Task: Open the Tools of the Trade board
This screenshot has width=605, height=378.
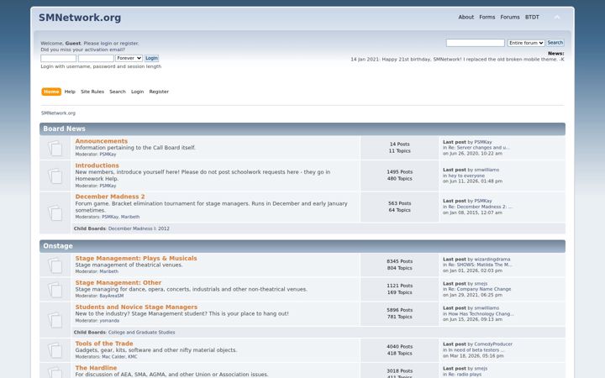Action: pos(104,344)
